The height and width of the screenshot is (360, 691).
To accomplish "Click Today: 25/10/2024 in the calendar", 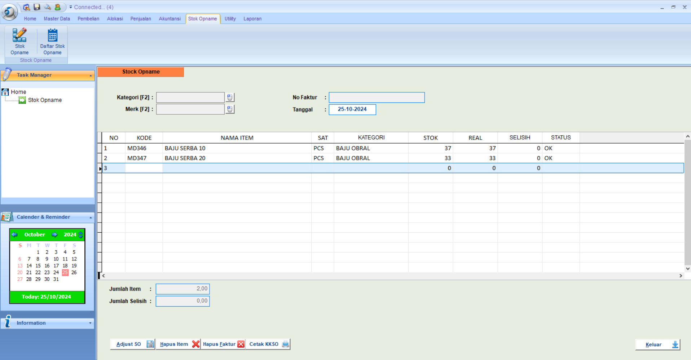I will 47,297.
